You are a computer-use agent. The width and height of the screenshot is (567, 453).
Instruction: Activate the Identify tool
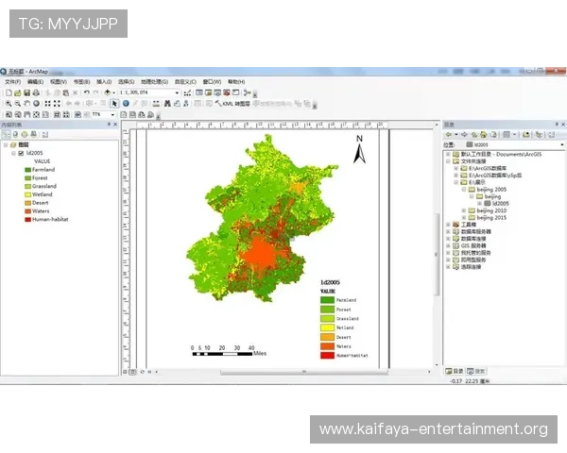tap(126, 104)
